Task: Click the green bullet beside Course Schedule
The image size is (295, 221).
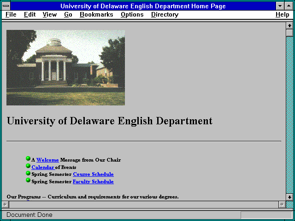Action: (x=28, y=173)
